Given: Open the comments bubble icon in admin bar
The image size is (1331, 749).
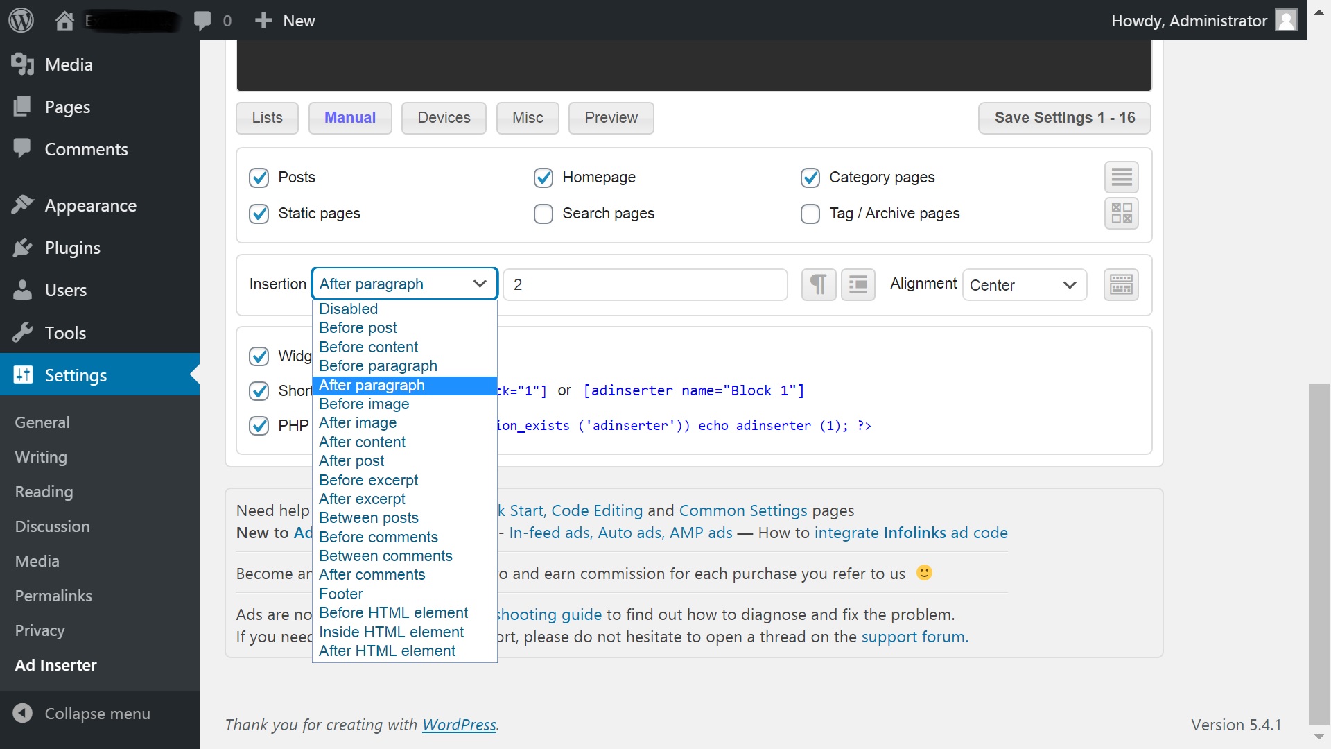Looking at the screenshot, I should [x=202, y=21].
